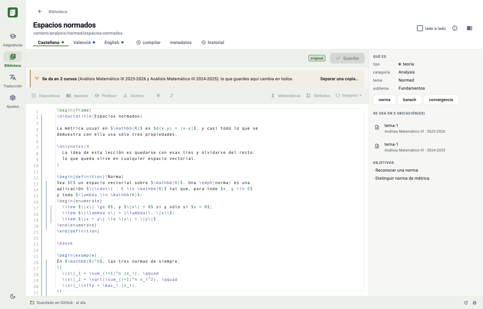Open the metadatos tab
The height and width of the screenshot is (309, 483).
point(181,42)
